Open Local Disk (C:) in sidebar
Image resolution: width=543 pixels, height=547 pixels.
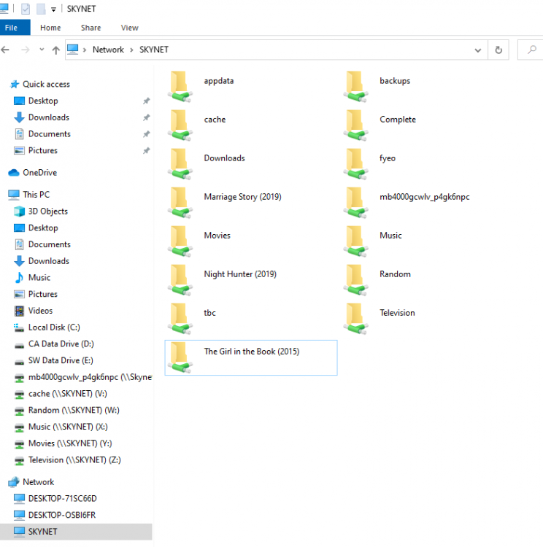click(x=54, y=327)
